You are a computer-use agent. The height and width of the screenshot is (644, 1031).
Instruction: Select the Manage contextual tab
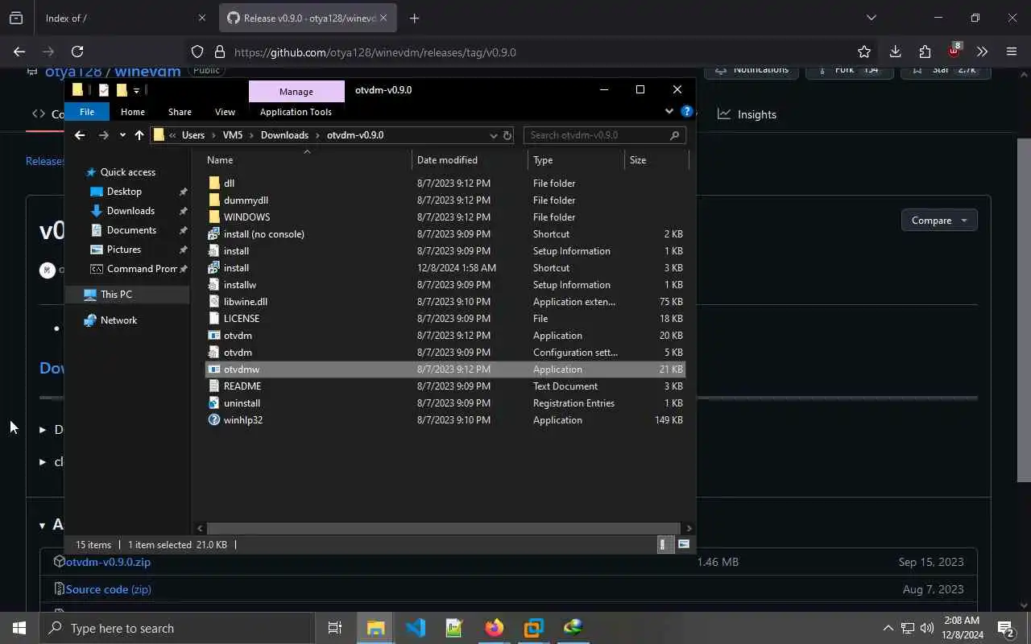[296, 91]
